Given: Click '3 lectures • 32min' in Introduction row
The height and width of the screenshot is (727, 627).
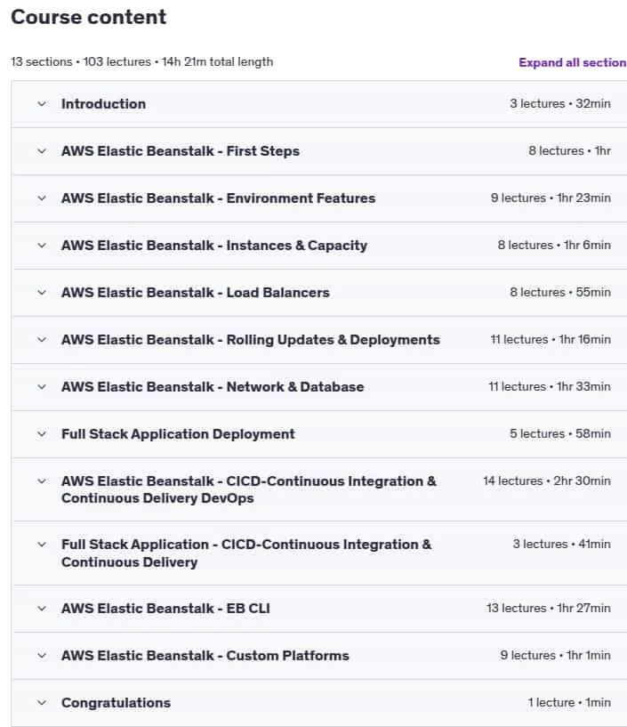Looking at the screenshot, I should pyautogui.click(x=560, y=103).
